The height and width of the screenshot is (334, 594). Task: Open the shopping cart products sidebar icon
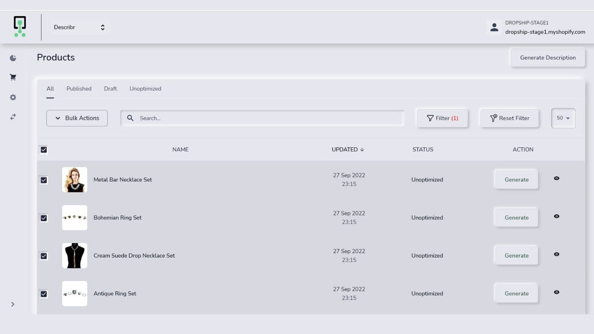click(13, 77)
